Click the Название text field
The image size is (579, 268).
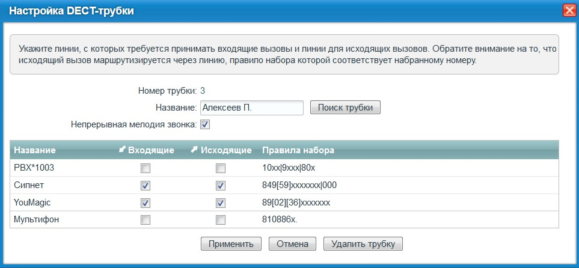(x=251, y=108)
